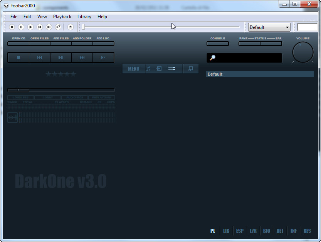This screenshot has width=321, height=242.
Task: Toggle the status BAR button
Action: pos(271,44)
